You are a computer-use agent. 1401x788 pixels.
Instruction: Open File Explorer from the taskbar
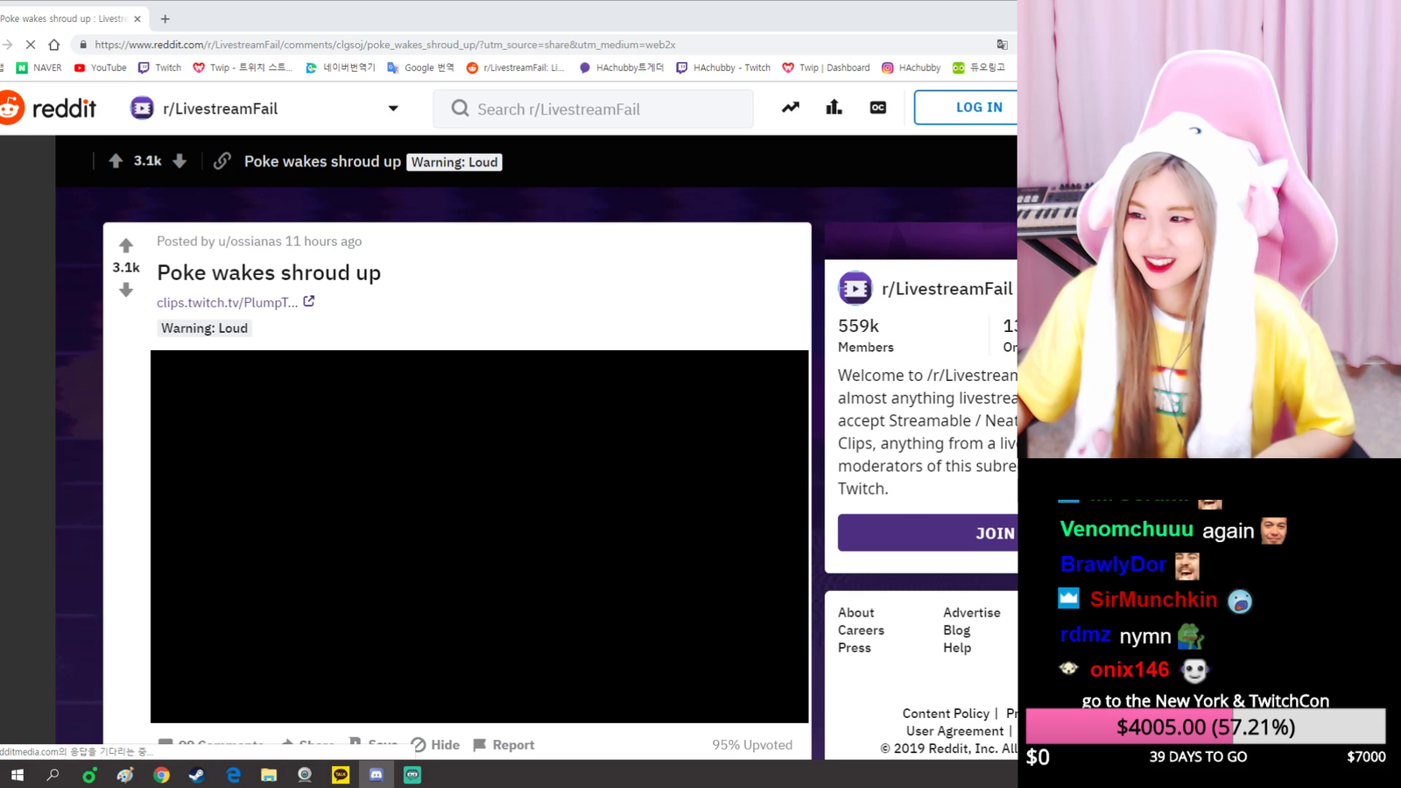tap(269, 775)
